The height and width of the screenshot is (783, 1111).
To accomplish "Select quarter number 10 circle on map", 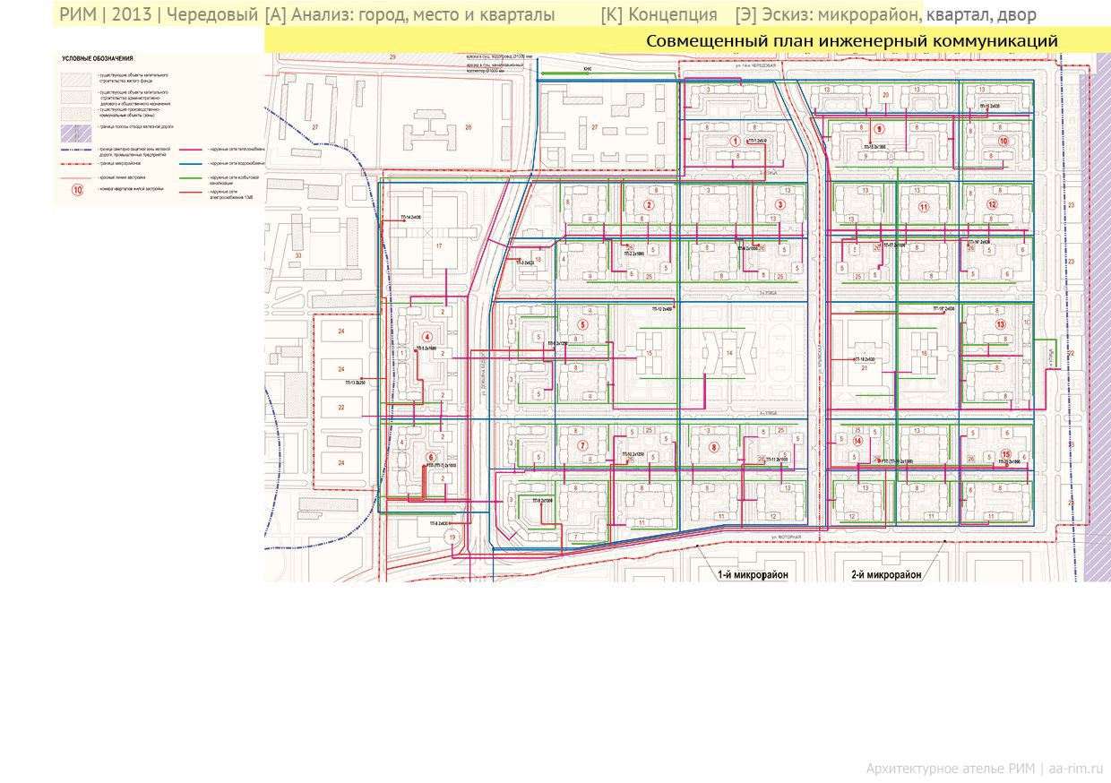I will (1003, 141).
